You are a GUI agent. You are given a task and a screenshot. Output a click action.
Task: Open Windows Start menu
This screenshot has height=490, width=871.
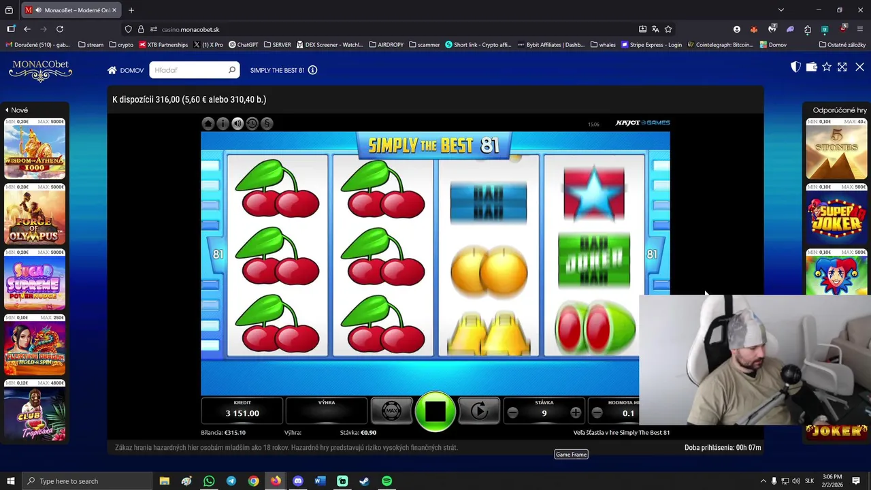coord(10,481)
